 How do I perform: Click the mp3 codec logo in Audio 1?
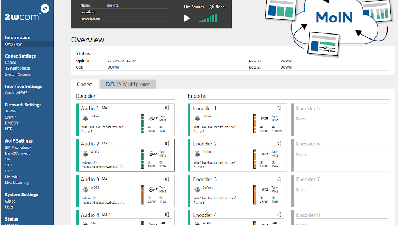point(153,118)
